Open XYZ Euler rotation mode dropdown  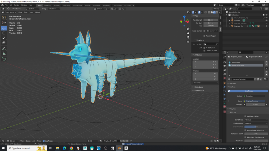pos(205,83)
